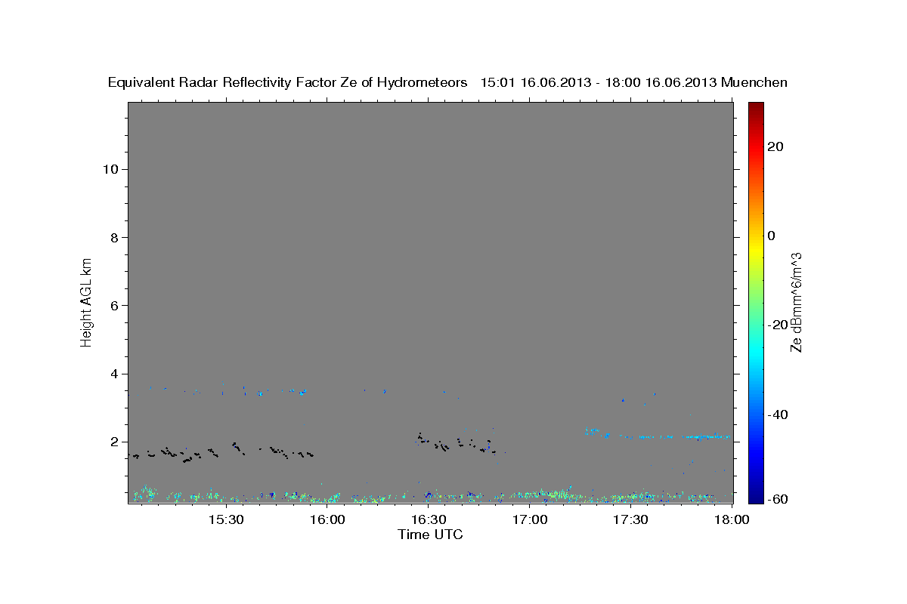This screenshot has height=604, width=907.
Task: Select the 'Height AGL km' axis label
Action: (86, 301)
